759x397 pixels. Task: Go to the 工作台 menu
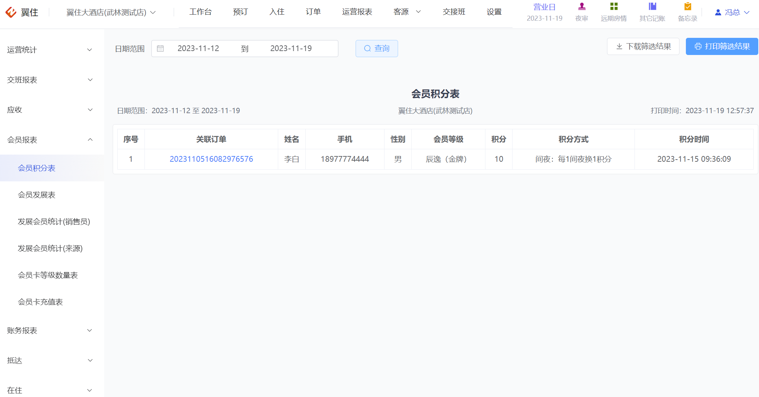point(200,12)
